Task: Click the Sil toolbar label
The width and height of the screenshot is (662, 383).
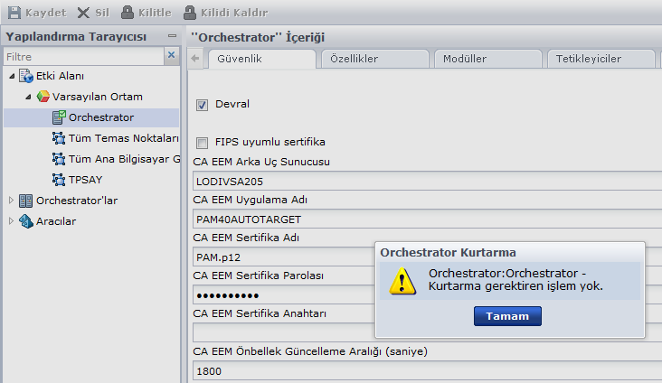Action: [x=102, y=13]
